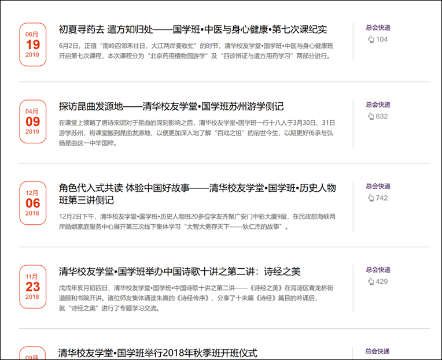Image resolution: width=442 pixels, height=360 pixels.
Task: Click the thumbs-up icon beside 742
Action: click(x=371, y=198)
